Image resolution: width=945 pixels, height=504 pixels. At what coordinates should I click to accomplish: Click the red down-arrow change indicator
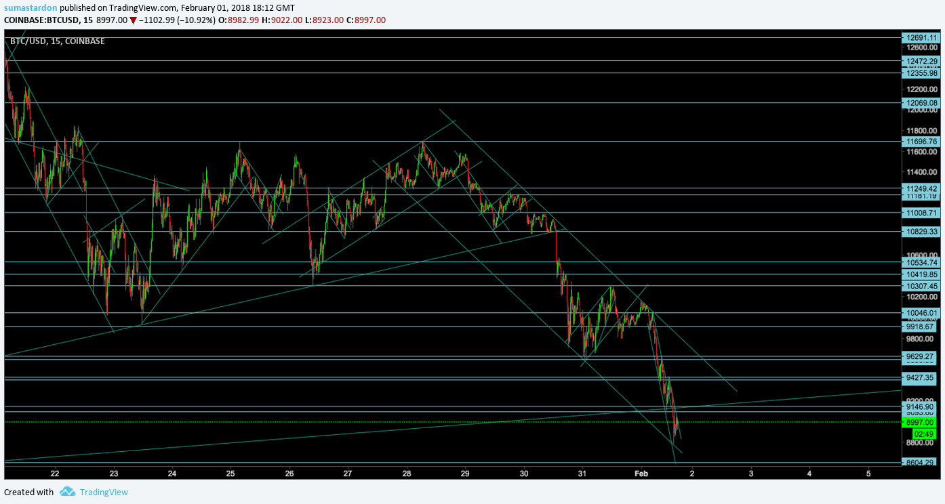134,20
